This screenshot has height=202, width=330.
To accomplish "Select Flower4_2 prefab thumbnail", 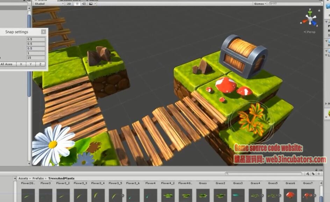I will click(x=168, y=195).
